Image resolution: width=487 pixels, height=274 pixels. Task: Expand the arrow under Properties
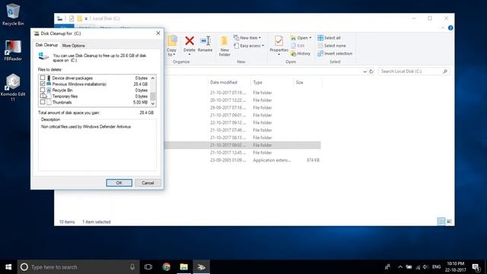pos(279,55)
